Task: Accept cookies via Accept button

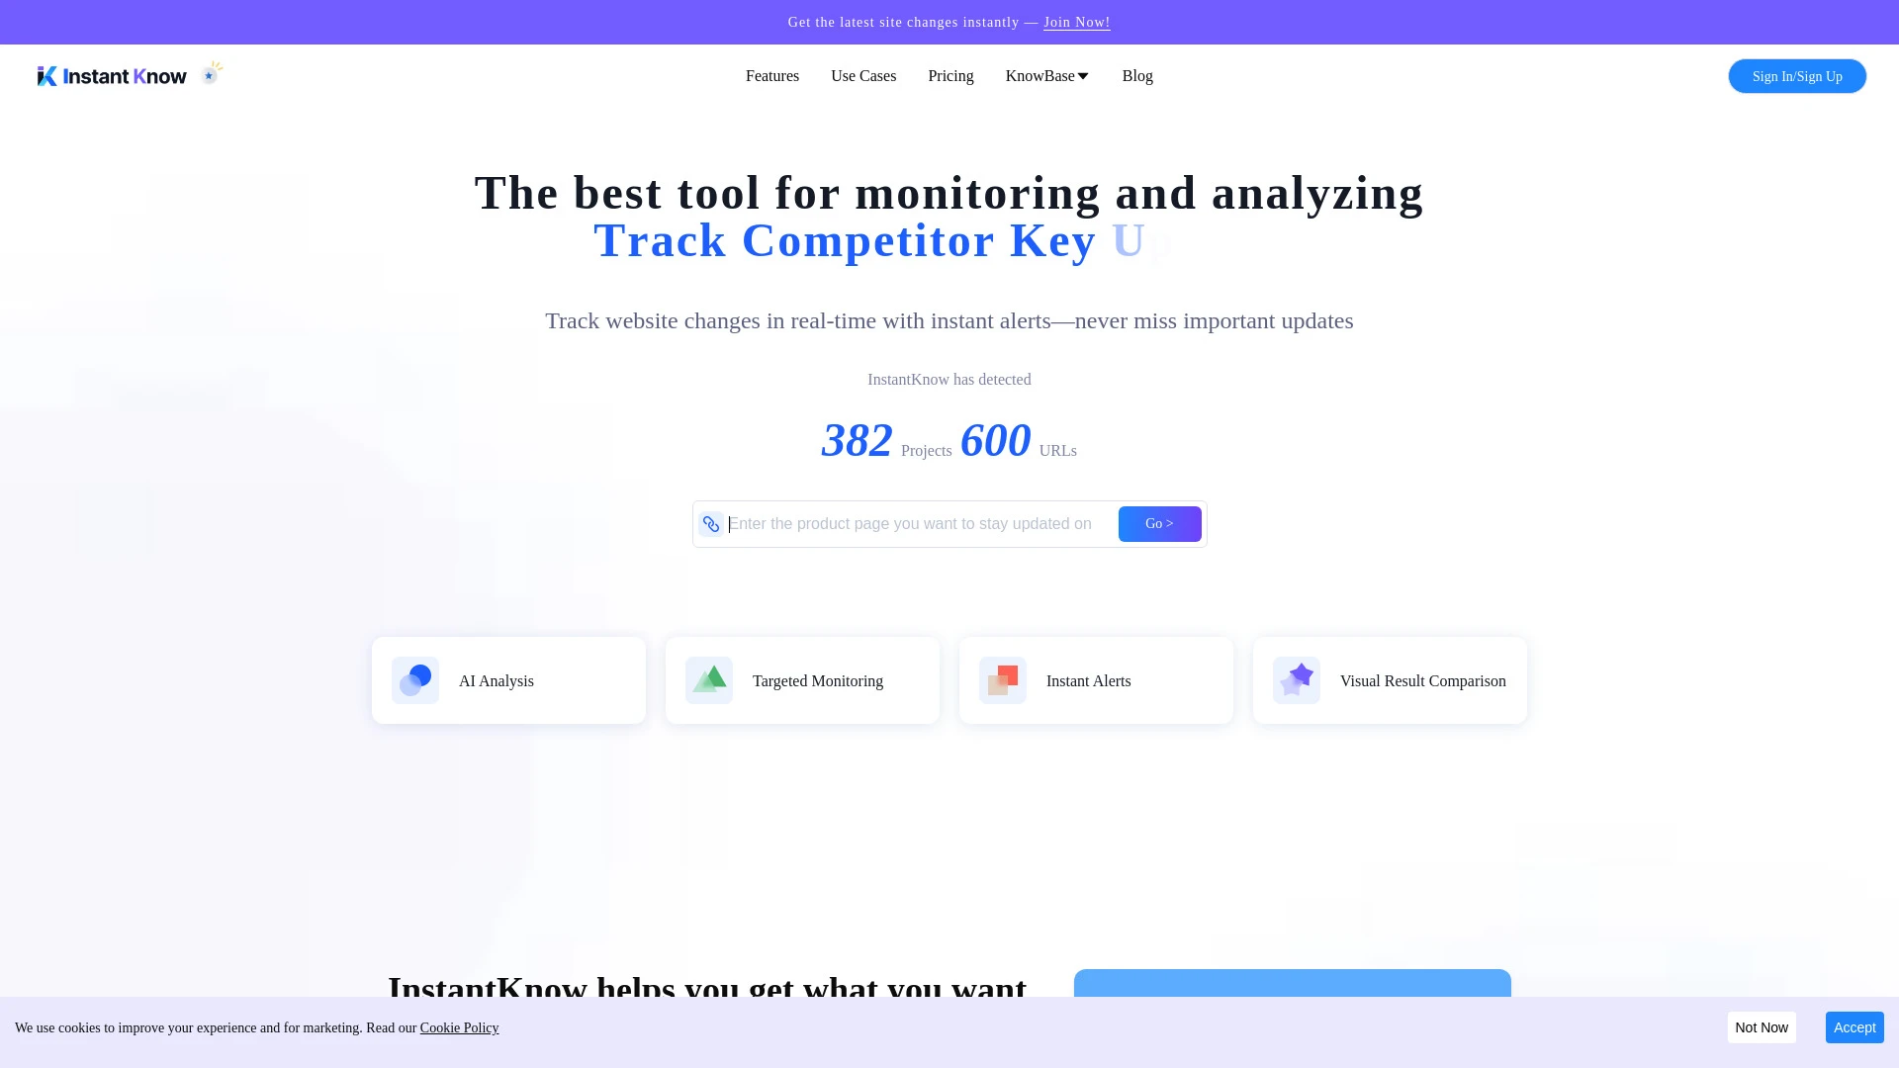Action: click(1854, 1027)
